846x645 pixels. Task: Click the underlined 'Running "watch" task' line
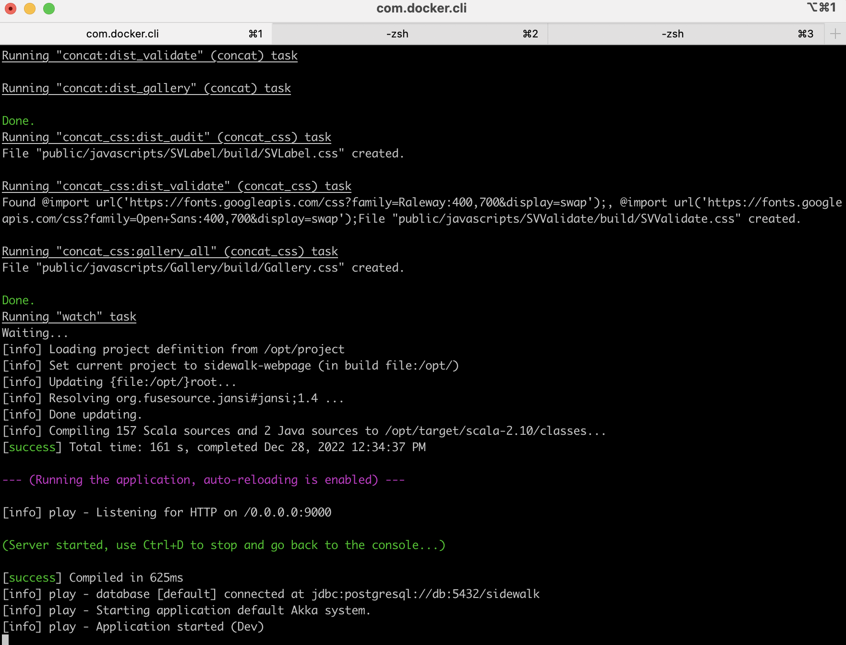69,316
